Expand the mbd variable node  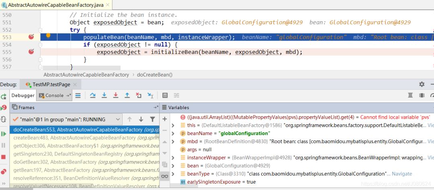tap(173, 141)
